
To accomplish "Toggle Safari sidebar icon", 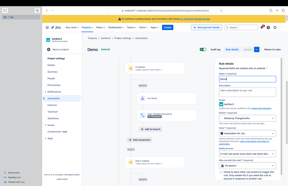I will pyautogui.click(x=5, y=10).
